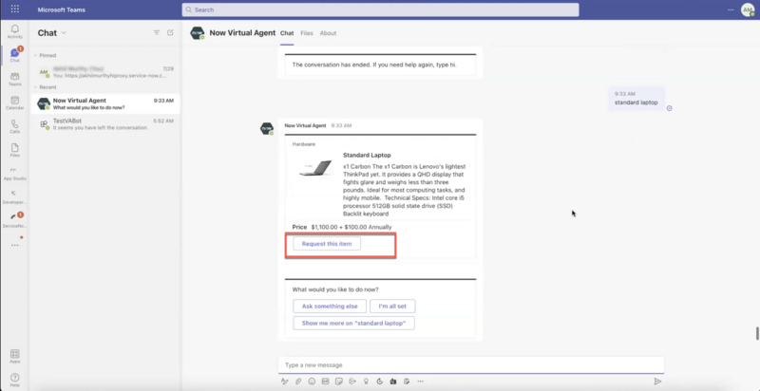This screenshot has height=391, width=760.
Task: Open the Activity feed in the sidebar
Action: (14, 31)
